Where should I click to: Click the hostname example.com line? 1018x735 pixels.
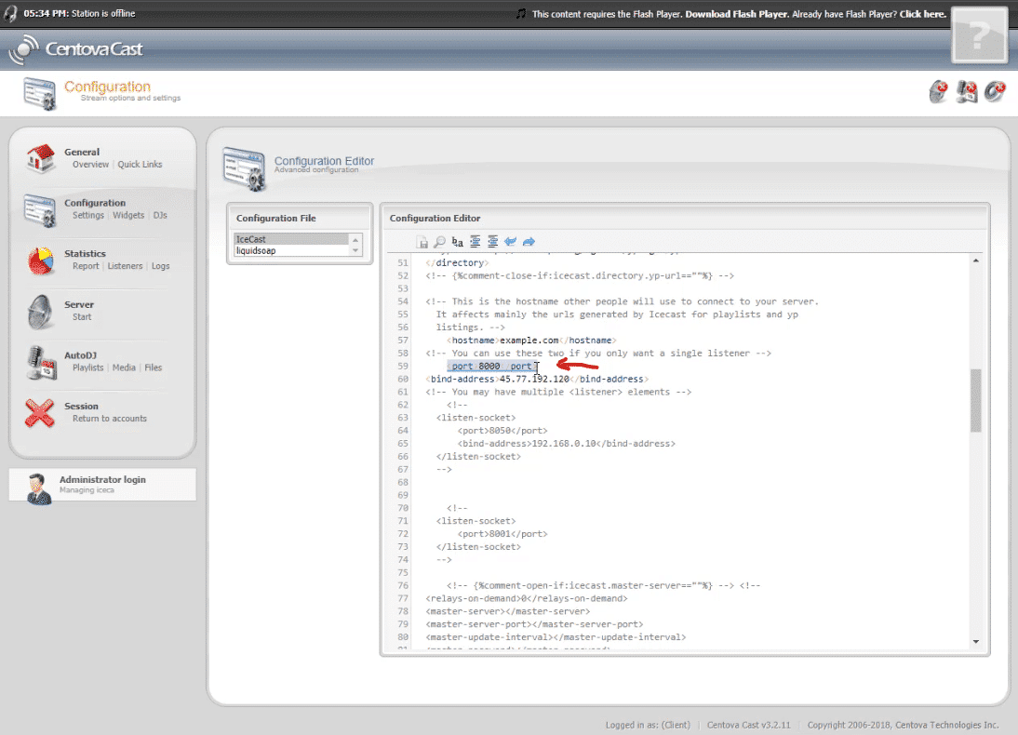click(x=531, y=341)
